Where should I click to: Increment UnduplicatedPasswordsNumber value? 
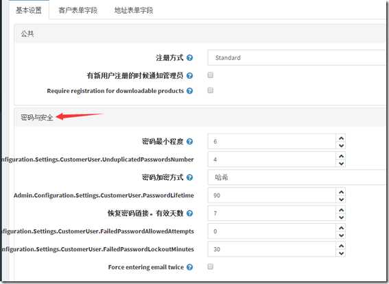pyautogui.click(x=341, y=156)
